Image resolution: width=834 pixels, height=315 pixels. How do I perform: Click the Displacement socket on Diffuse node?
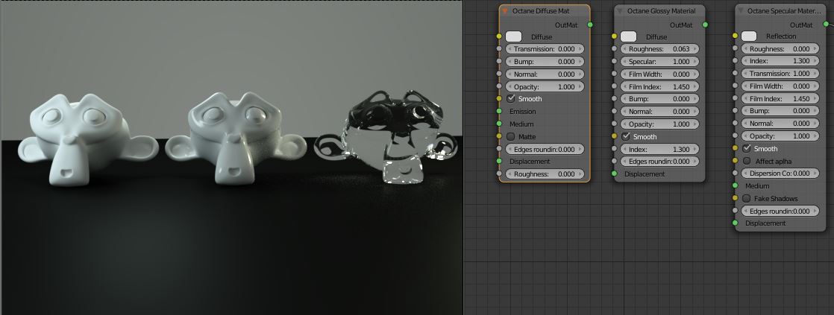[499, 162]
